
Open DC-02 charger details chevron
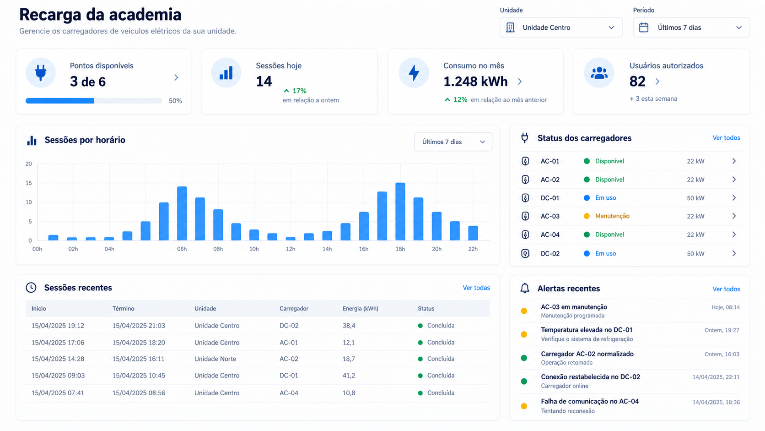[734, 253]
